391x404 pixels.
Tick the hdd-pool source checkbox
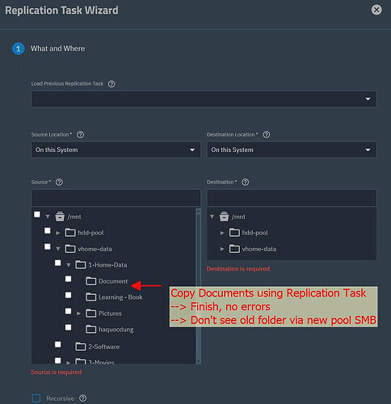point(48,230)
